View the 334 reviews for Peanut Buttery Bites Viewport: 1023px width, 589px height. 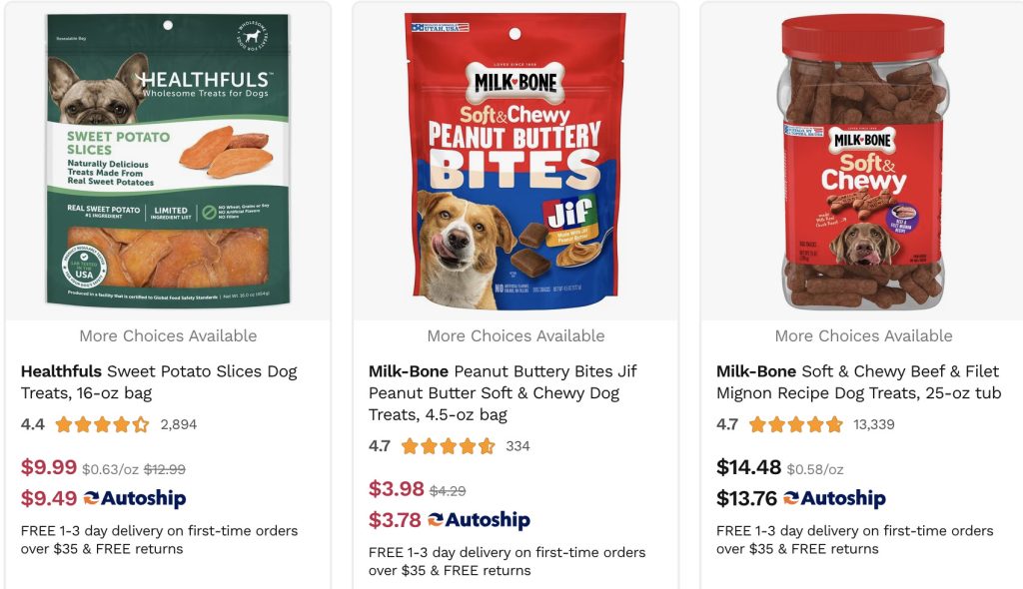tap(518, 446)
